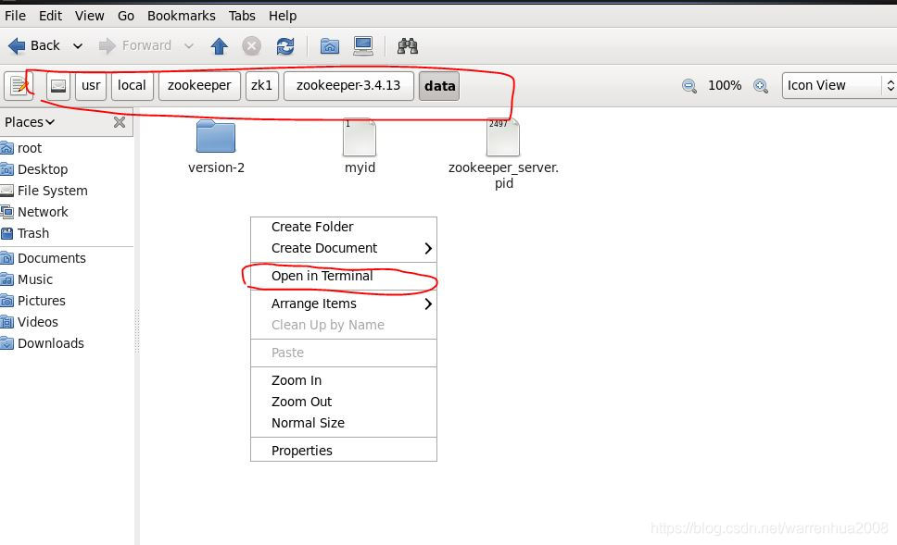Navigate to the local path segment
This screenshot has height=545, width=897.
coord(133,86)
